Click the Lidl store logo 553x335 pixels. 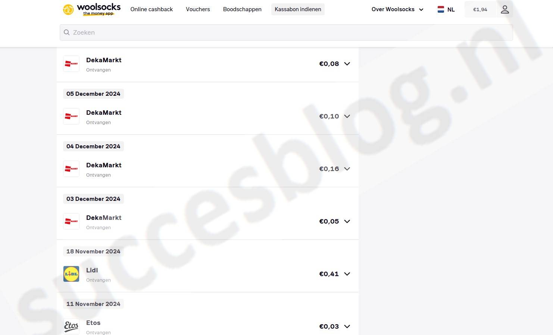pyautogui.click(x=71, y=274)
